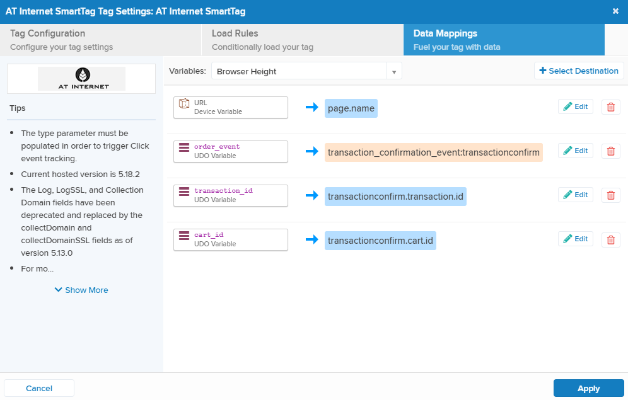This screenshot has height=400, width=628.
Task: Click the AT Internet logo image
Action: 81,79
